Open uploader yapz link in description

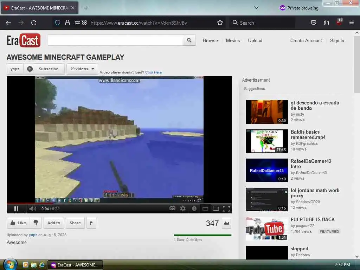tap(33, 235)
